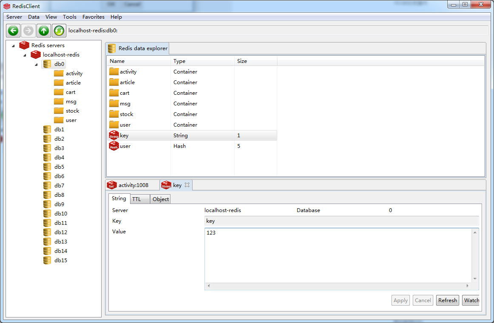
Task: Click the refresh navigation icon in the toolbar
Action: point(59,31)
